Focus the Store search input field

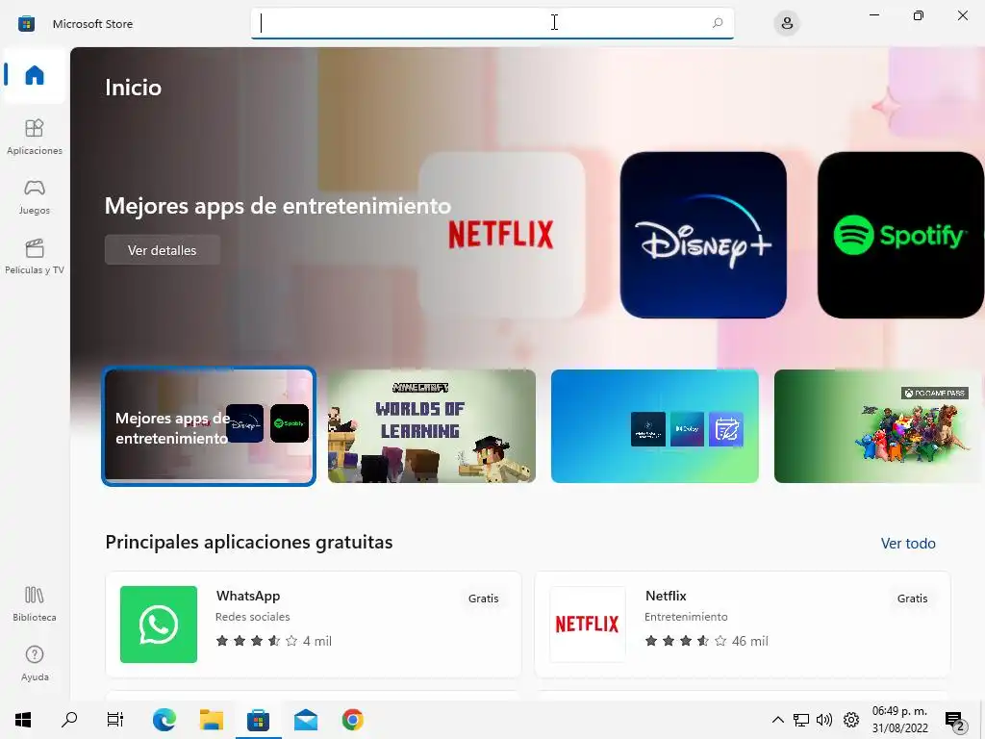(492, 23)
